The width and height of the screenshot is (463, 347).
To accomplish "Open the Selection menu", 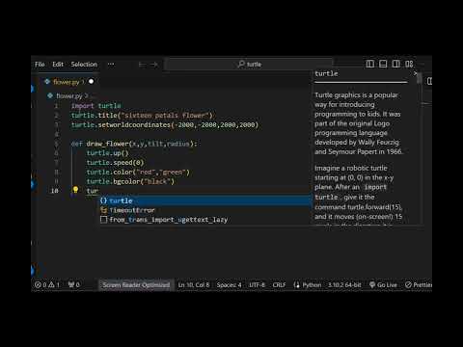I will (84, 65).
